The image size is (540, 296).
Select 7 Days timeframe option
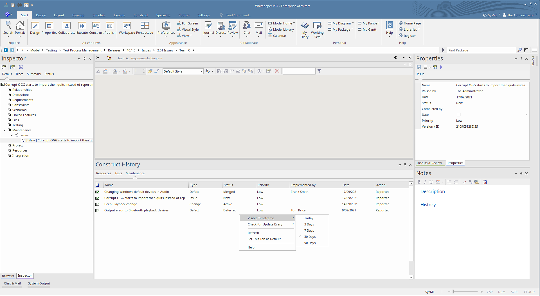click(x=309, y=231)
